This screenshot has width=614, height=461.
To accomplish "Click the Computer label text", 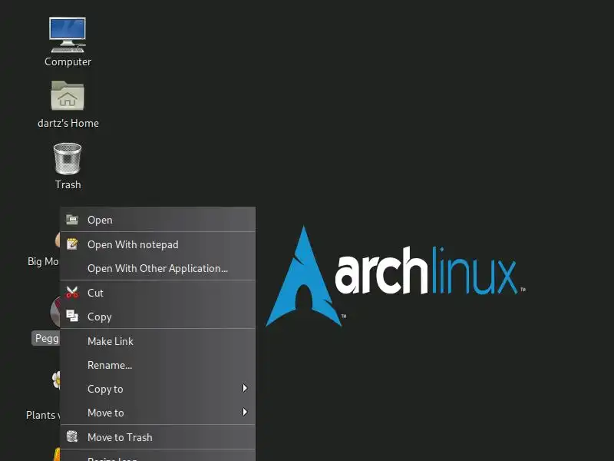I will (68, 62).
